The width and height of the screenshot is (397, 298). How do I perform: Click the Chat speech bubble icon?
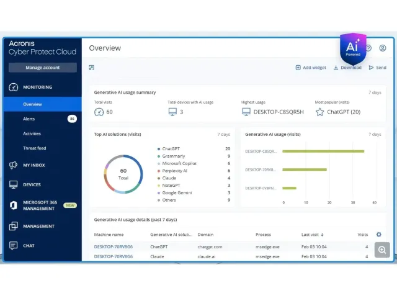(14, 246)
